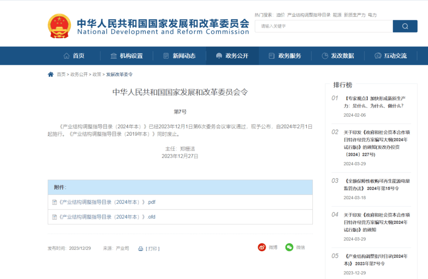
Task: Click the magnifier search button
Action: click(405, 26)
